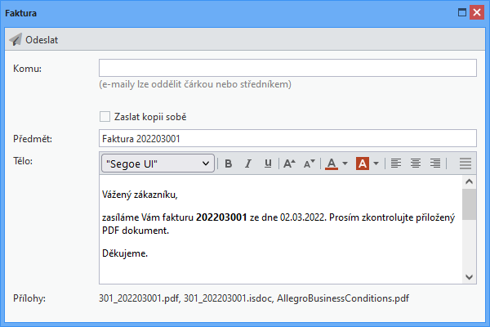Click the attachment 301_202203001.pdf
The width and height of the screenshot is (490, 327).
tap(140, 298)
